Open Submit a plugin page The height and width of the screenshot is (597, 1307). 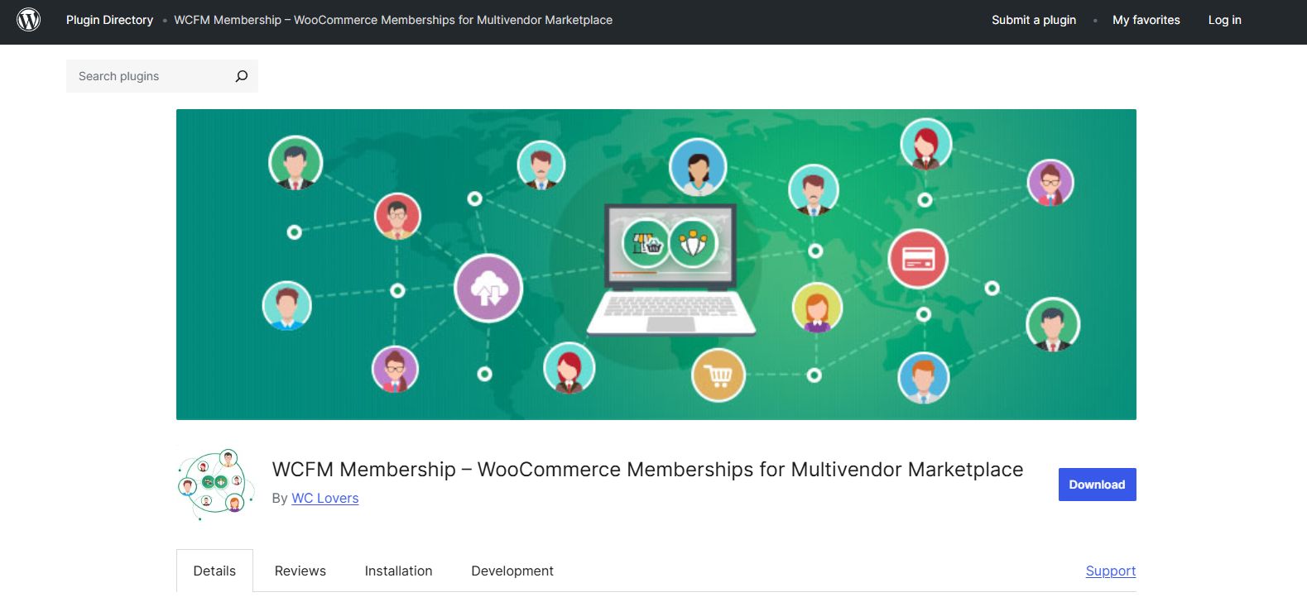1034,20
